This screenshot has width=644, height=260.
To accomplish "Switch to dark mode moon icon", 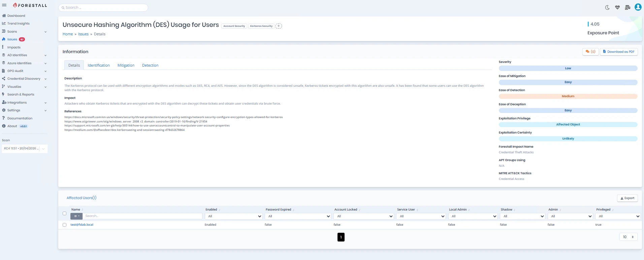I will pos(607,7).
